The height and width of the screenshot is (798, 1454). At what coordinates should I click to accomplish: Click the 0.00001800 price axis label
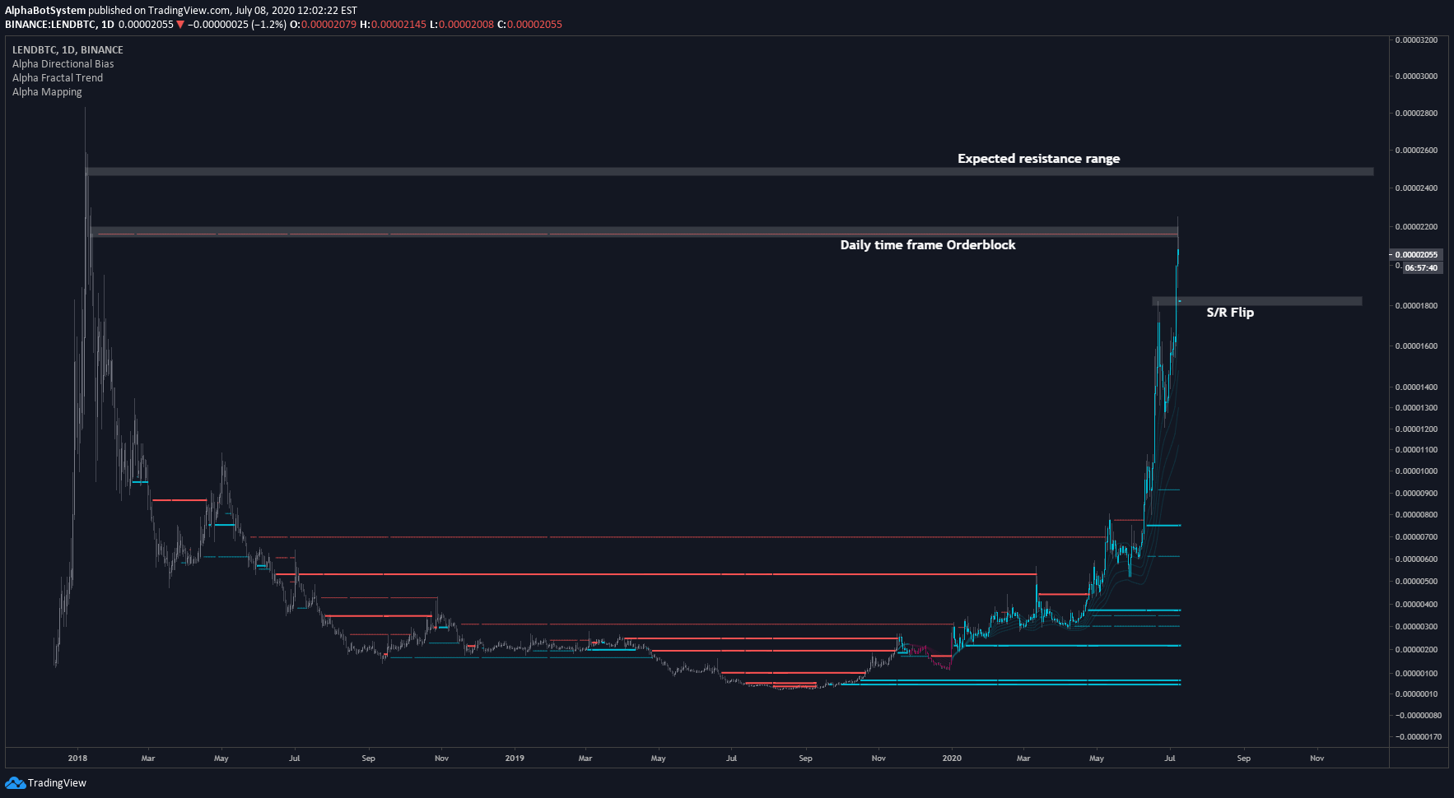coord(1416,306)
